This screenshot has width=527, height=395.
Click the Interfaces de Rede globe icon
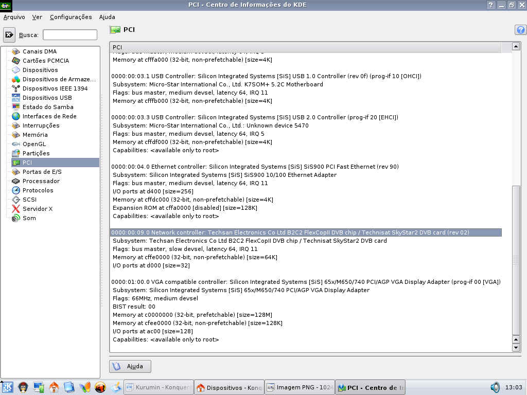[x=16, y=116]
